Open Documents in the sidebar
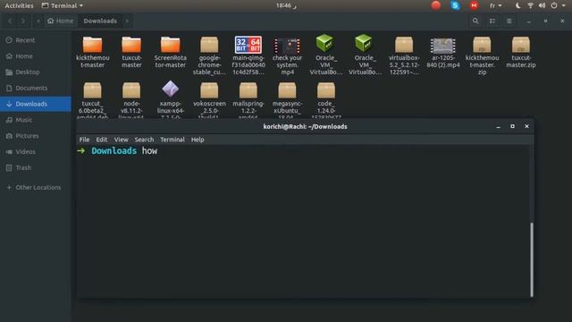572x322 pixels. 36,88
